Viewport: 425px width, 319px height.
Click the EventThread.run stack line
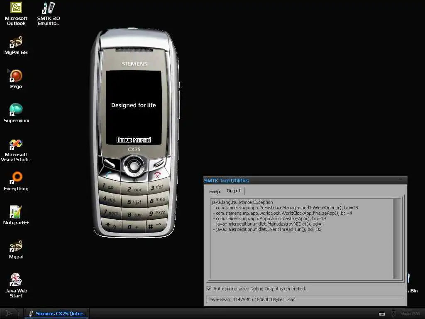[x=267, y=229]
